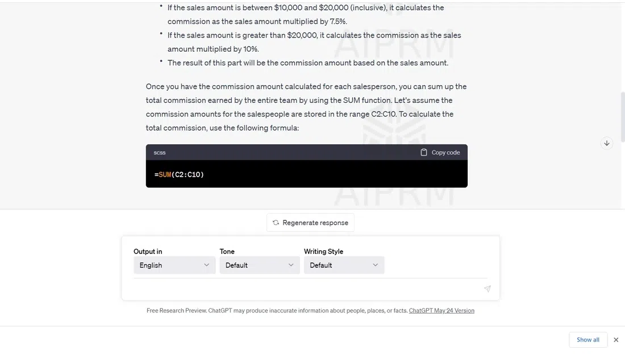Viewport: 625px width, 354px height.
Task: Click the scroll-to-bottom arrow button
Action: point(607,143)
